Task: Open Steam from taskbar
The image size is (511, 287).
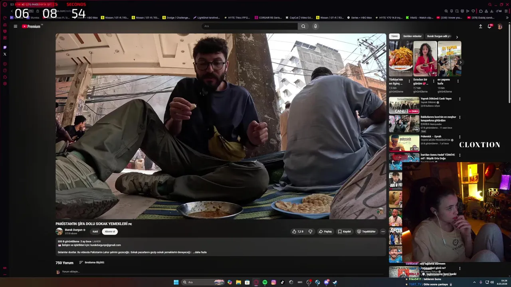Action: coord(335,282)
